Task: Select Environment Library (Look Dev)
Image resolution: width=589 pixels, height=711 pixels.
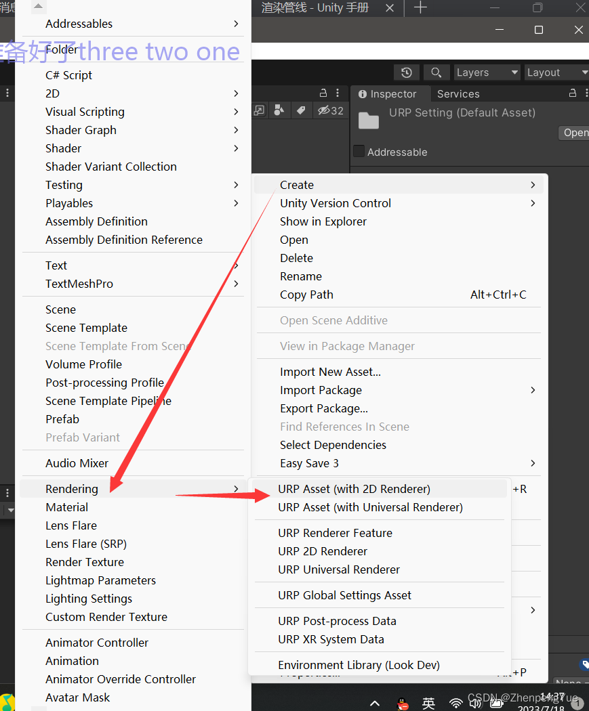Action: (380, 665)
